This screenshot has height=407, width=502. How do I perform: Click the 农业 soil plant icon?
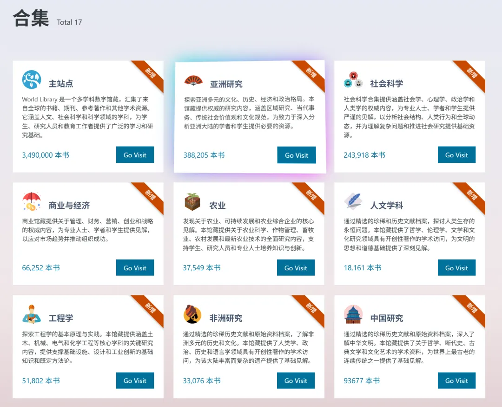pyautogui.click(x=192, y=201)
